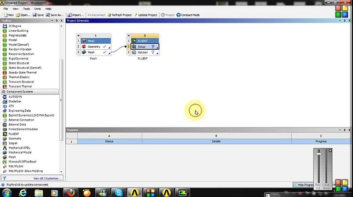Open system A dropdown menu arrow
Screen dimensions: 353x197
tap(78, 36)
